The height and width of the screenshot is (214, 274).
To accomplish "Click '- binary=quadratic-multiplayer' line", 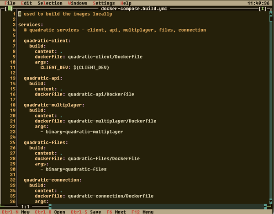I will [82, 132].
